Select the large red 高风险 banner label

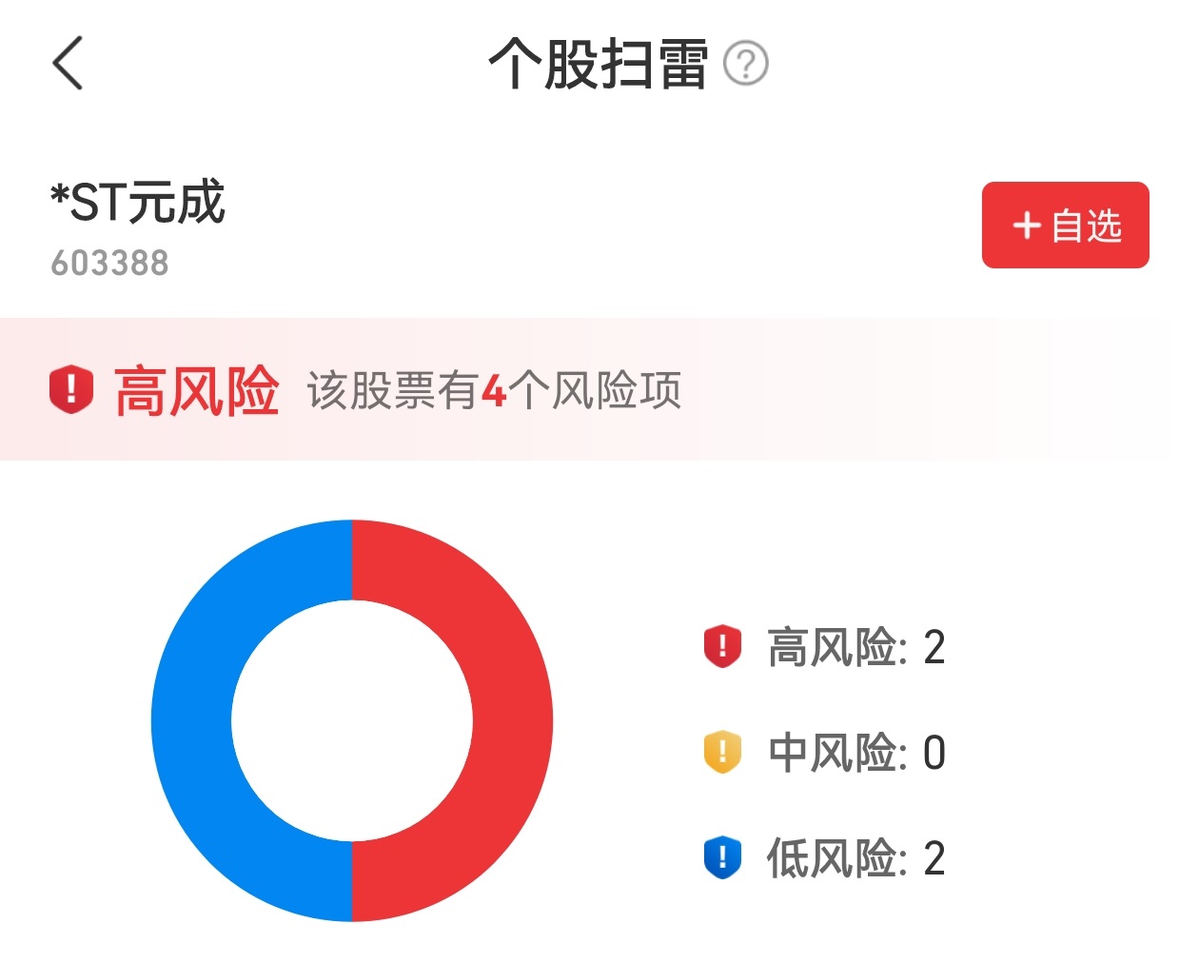click(196, 390)
